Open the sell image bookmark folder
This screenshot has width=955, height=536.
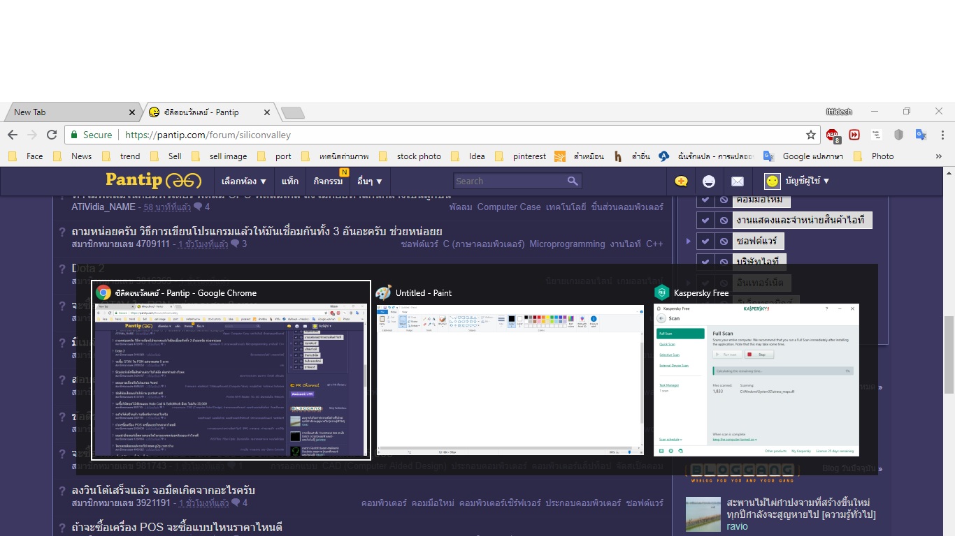(x=220, y=156)
